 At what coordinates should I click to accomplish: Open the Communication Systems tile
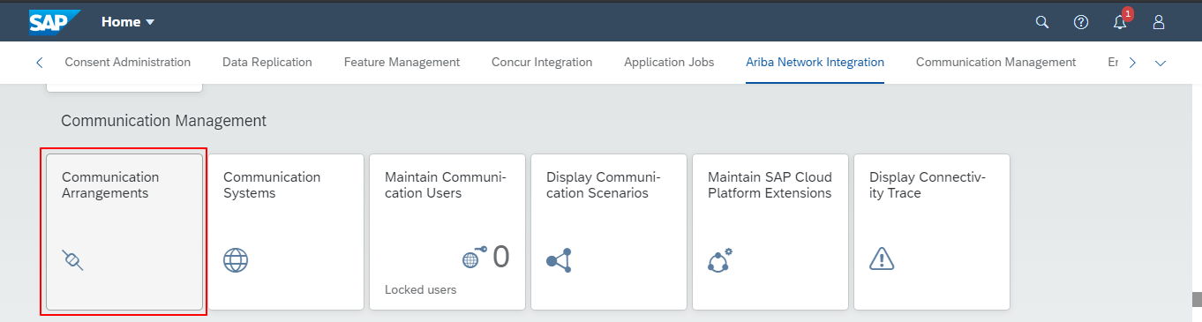tap(286, 232)
